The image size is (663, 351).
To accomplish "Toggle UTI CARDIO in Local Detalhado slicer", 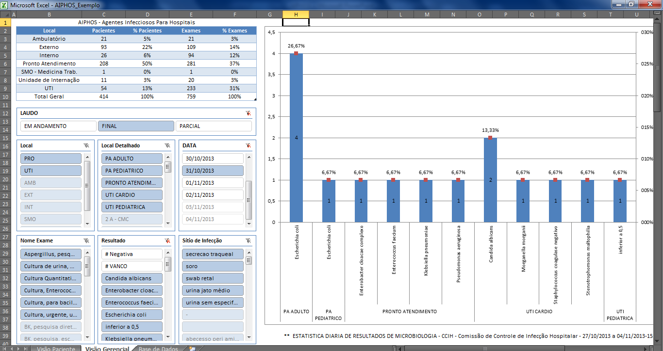I will coord(132,195).
